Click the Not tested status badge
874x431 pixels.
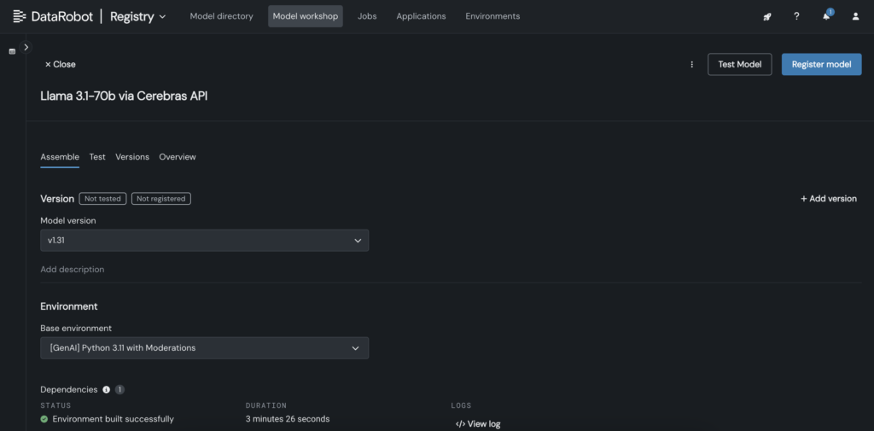(x=102, y=199)
